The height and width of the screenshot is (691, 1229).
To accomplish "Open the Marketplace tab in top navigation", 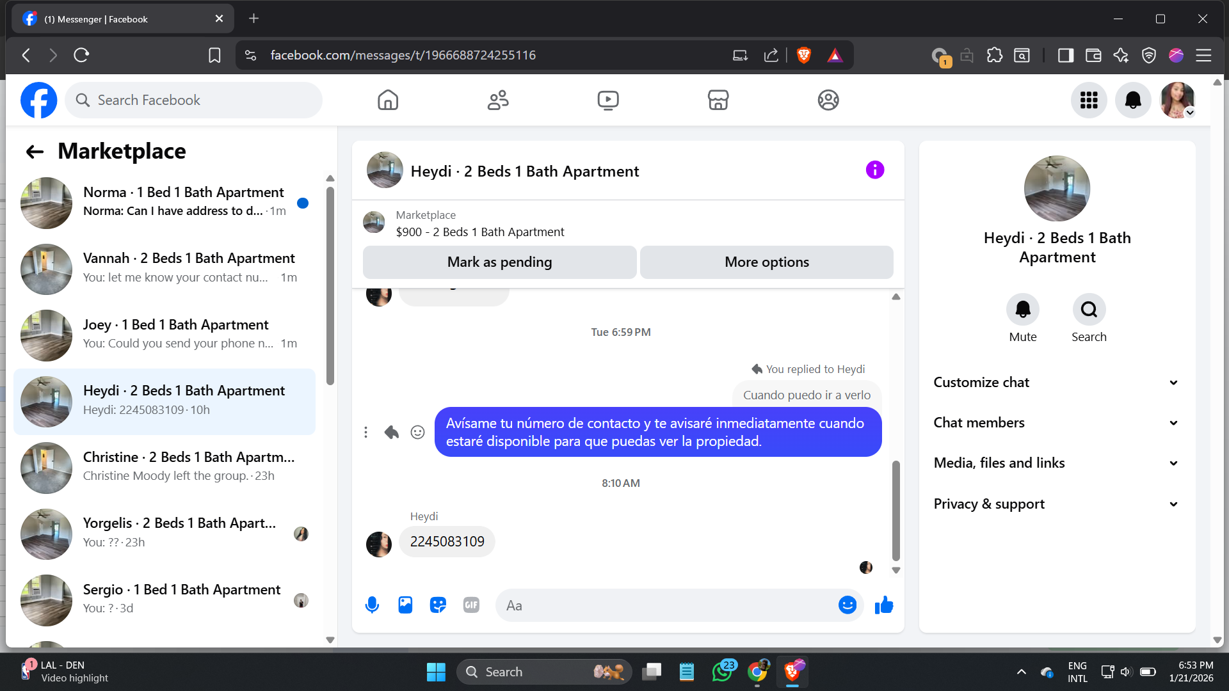I will click(718, 100).
